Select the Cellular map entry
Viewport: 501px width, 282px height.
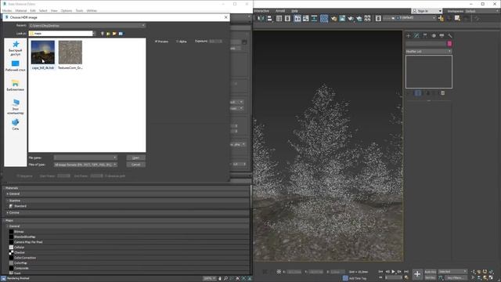tap(19, 248)
